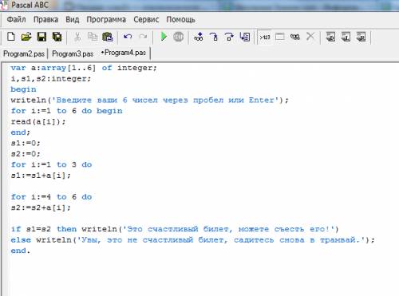Open the Программа menu
This screenshot has height=296, width=399.
pos(106,19)
